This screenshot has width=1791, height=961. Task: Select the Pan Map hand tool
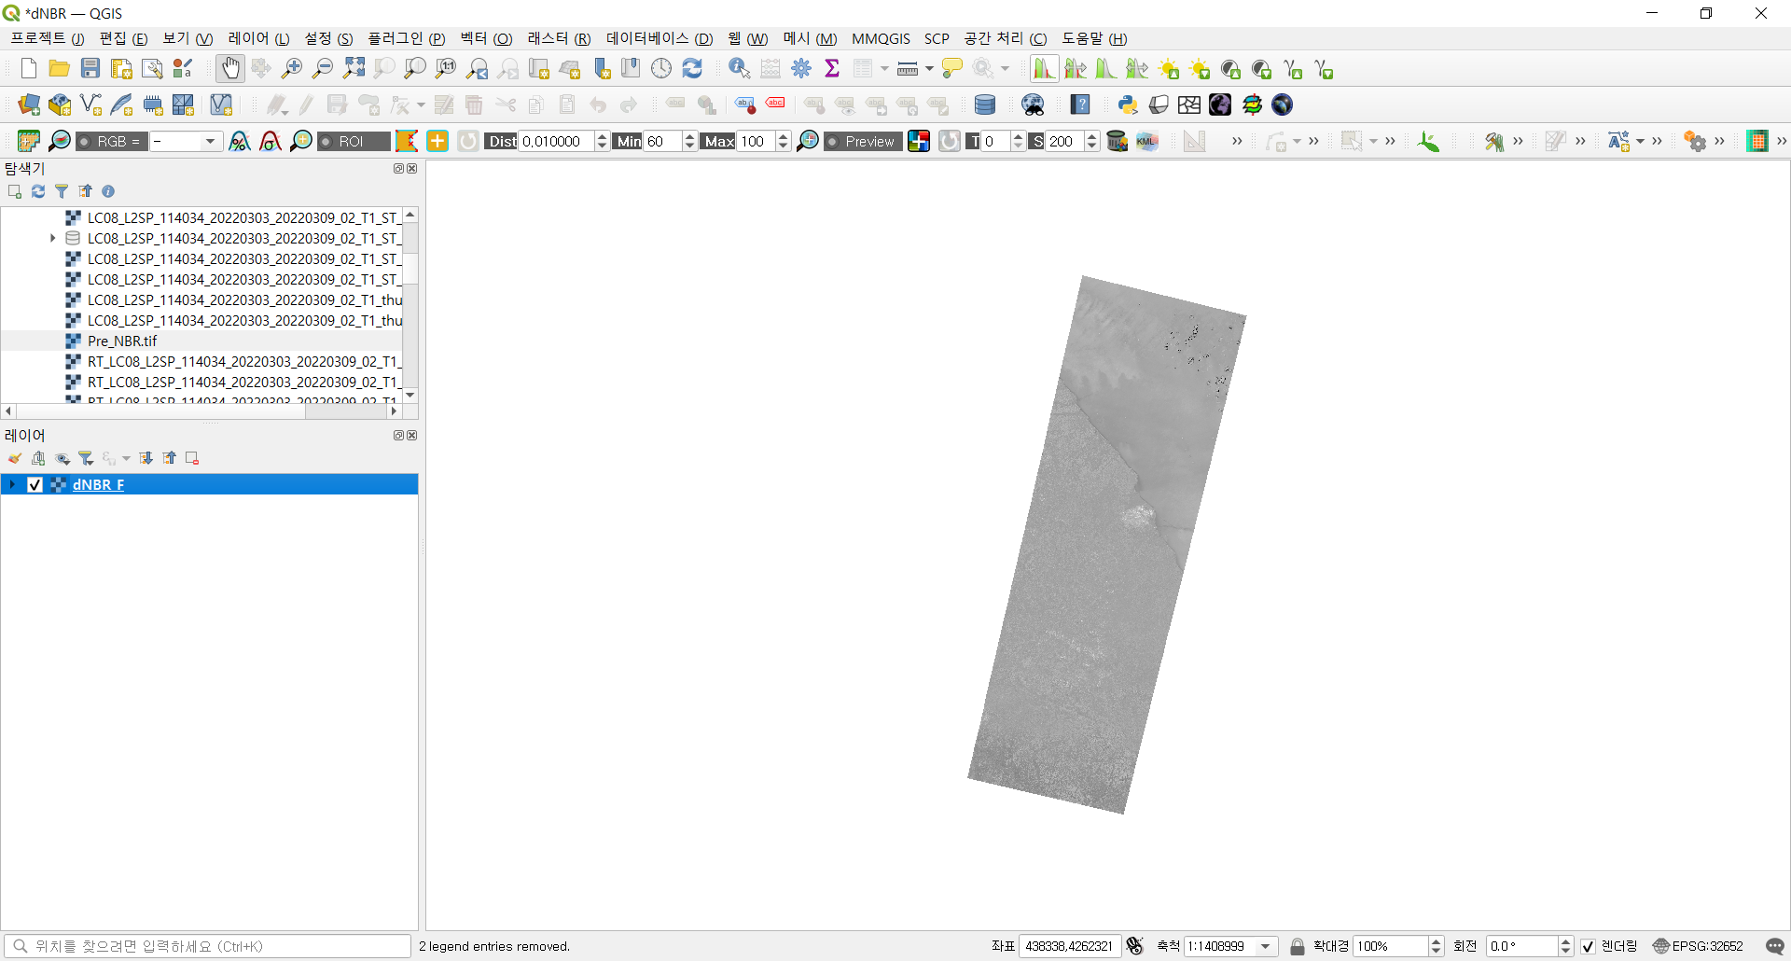[229, 68]
